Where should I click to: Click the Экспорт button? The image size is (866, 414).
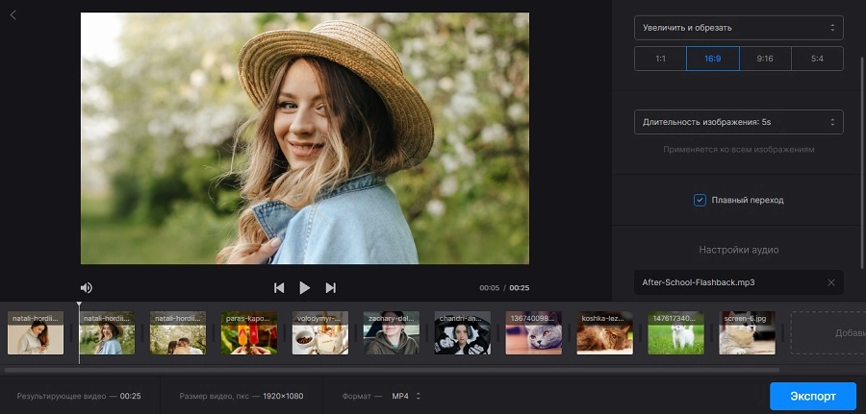(x=813, y=396)
